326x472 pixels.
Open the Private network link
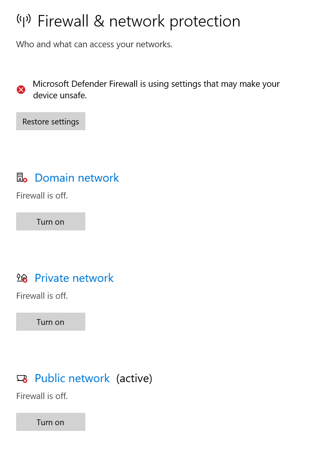click(x=74, y=278)
